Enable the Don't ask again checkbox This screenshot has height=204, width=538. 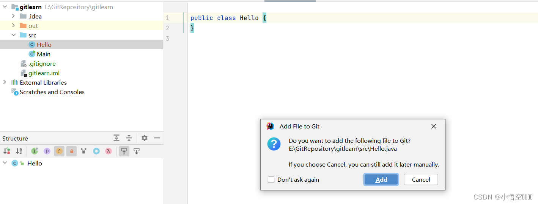click(271, 179)
